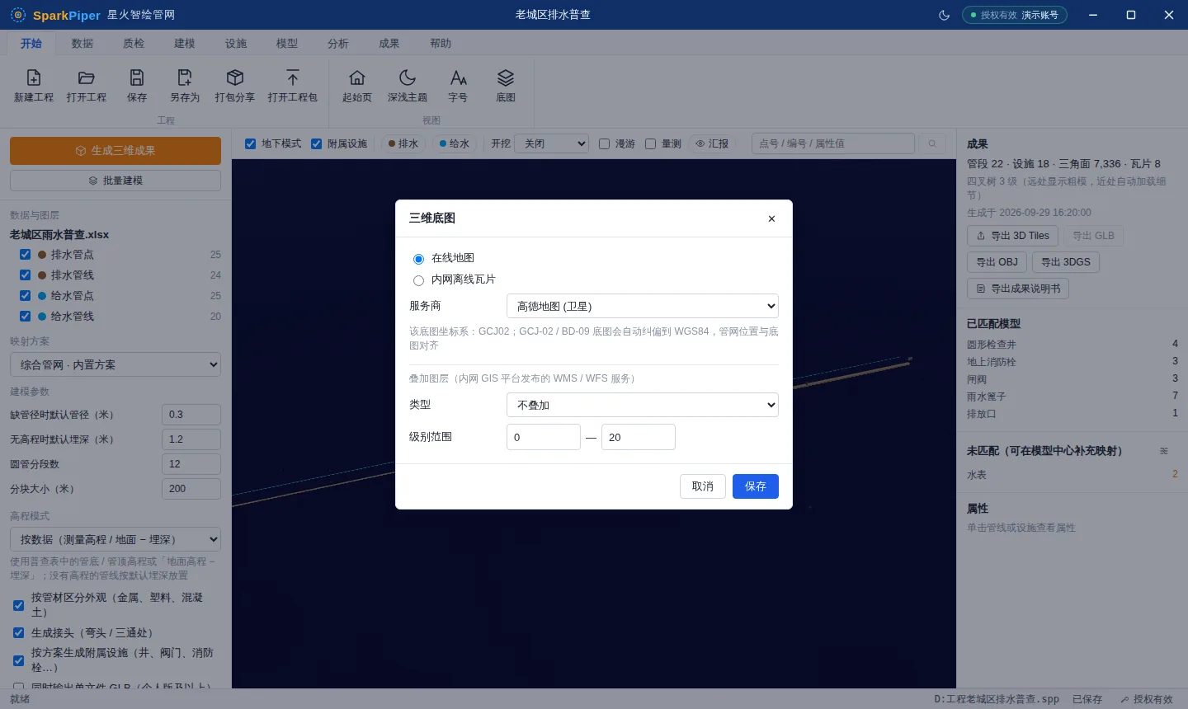Click 保存 in the dialog
1188x709 pixels.
(756, 486)
